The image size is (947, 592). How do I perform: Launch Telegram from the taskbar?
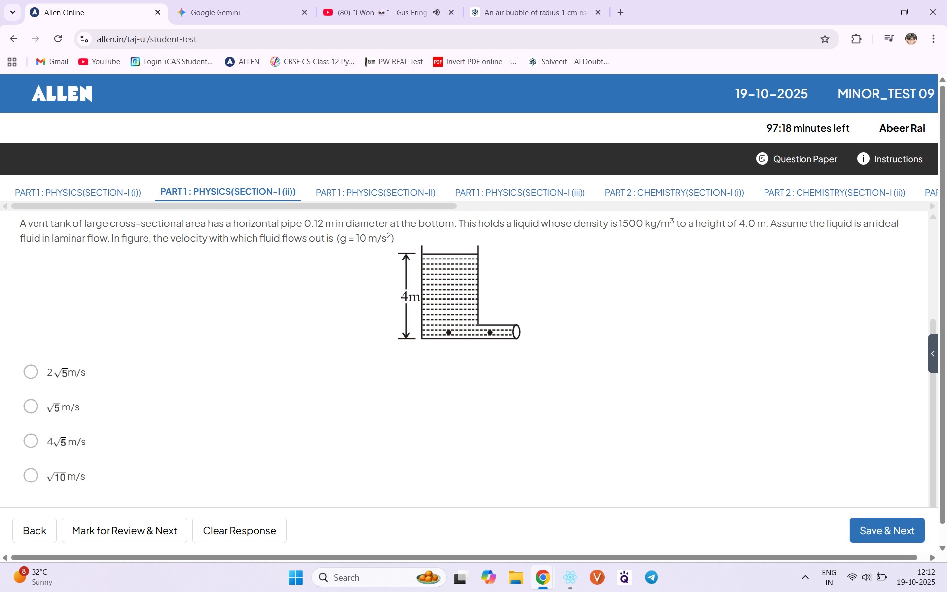pyautogui.click(x=651, y=577)
